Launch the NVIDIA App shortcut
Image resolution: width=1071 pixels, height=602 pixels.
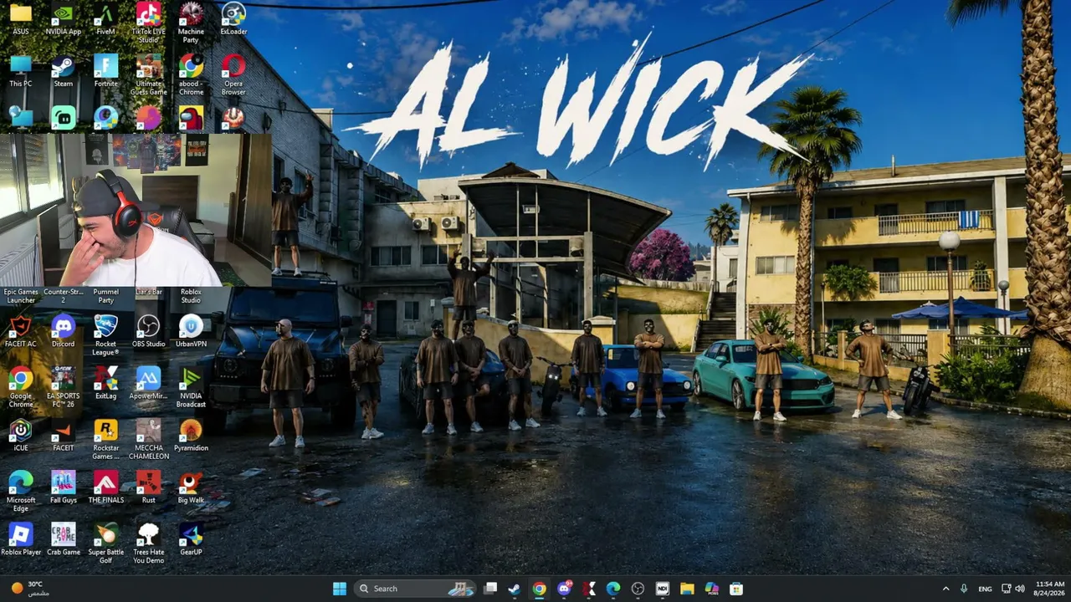63,20
